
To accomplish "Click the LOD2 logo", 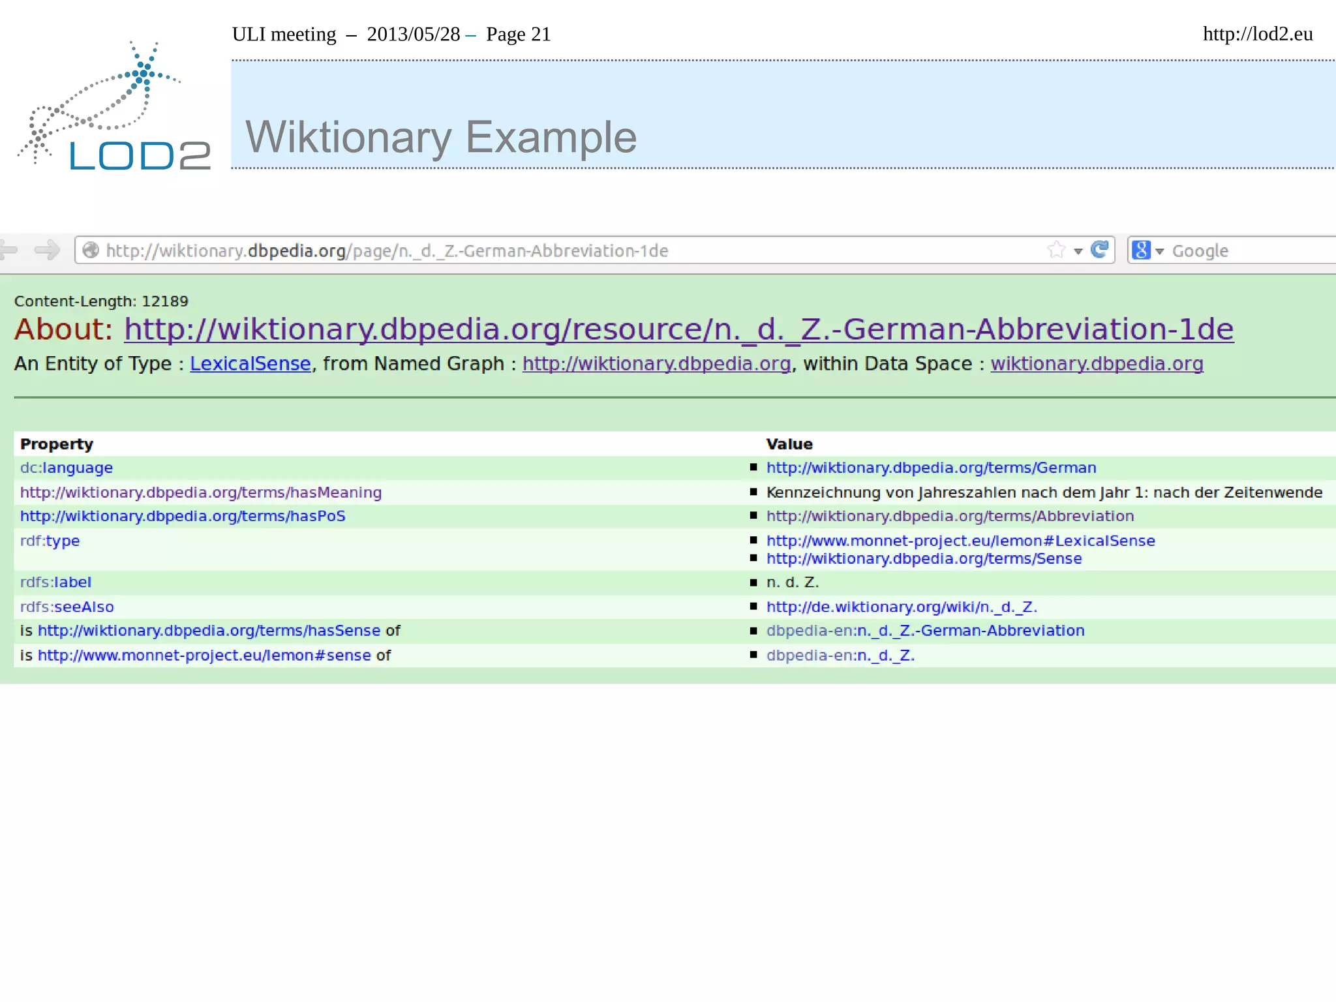I will (x=114, y=106).
